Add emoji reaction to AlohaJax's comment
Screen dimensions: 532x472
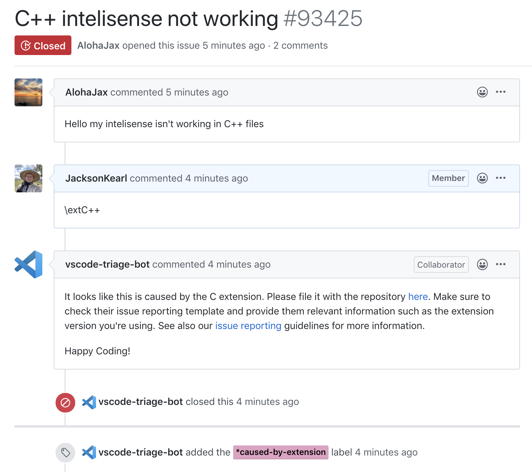(482, 92)
